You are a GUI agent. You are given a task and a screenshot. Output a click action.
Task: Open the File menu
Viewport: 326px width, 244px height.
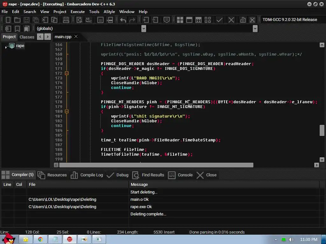coord(4,12)
